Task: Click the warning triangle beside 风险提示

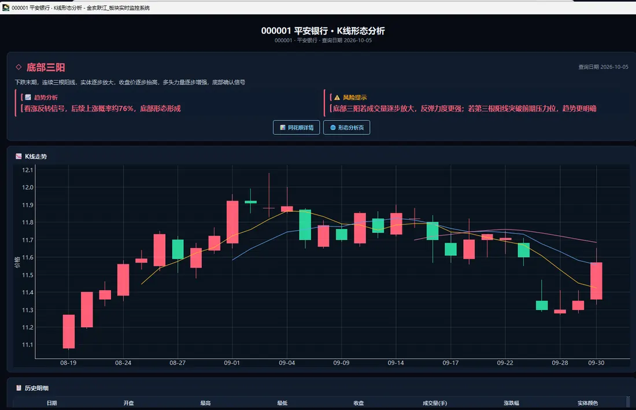Action: [x=337, y=97]
